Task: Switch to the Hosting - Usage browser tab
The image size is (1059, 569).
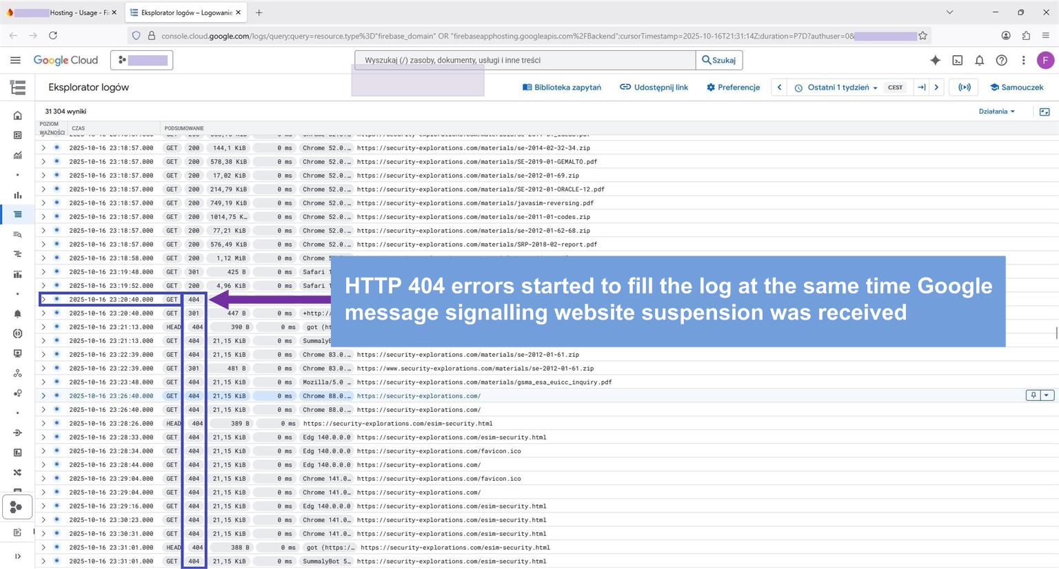Action: pos(62,12)
